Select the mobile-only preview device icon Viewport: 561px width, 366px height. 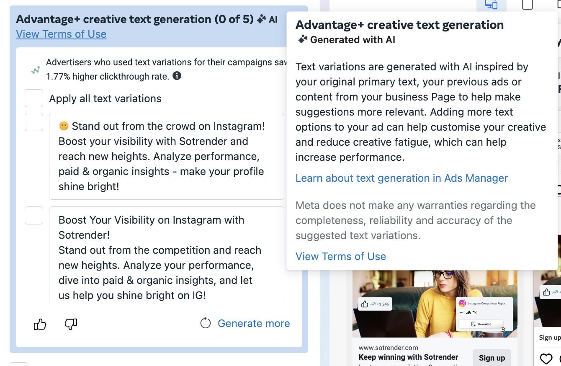point(528,5)
